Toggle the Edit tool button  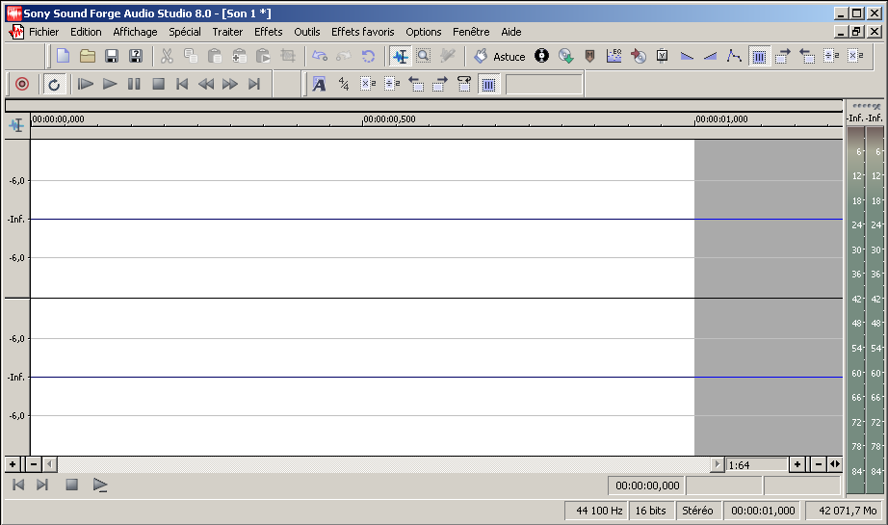point(400,57)
